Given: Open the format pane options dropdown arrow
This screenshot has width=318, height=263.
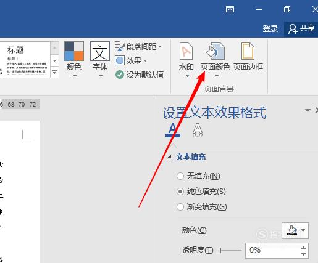Looking at the screenshot, I should coord(308,111).
